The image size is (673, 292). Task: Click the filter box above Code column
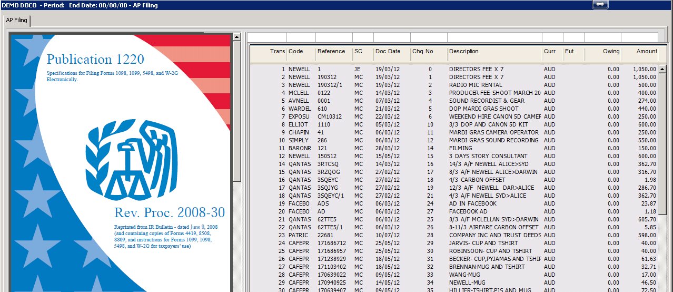(x=301, y=37)
